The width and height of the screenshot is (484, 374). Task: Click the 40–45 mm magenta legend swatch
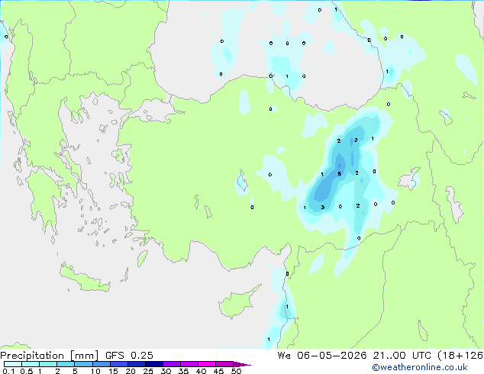click(x=207, y=364)
